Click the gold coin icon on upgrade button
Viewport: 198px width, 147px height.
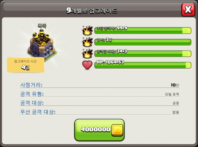click(117, 130)
